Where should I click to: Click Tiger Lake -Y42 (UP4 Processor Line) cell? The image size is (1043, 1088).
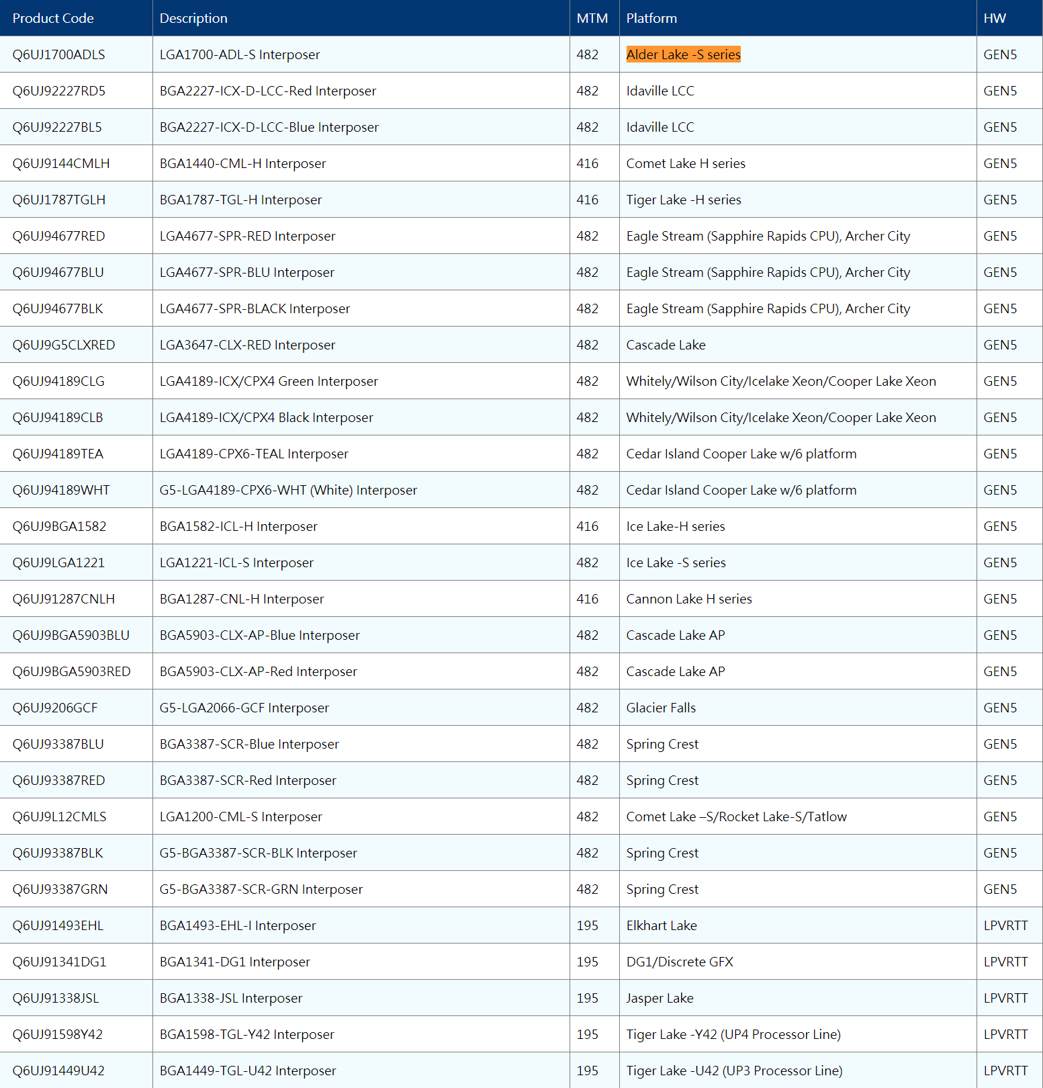coord(733,1034)
